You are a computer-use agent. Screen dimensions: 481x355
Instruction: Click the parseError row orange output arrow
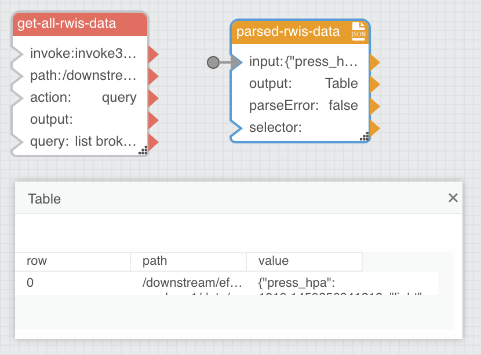375,106
